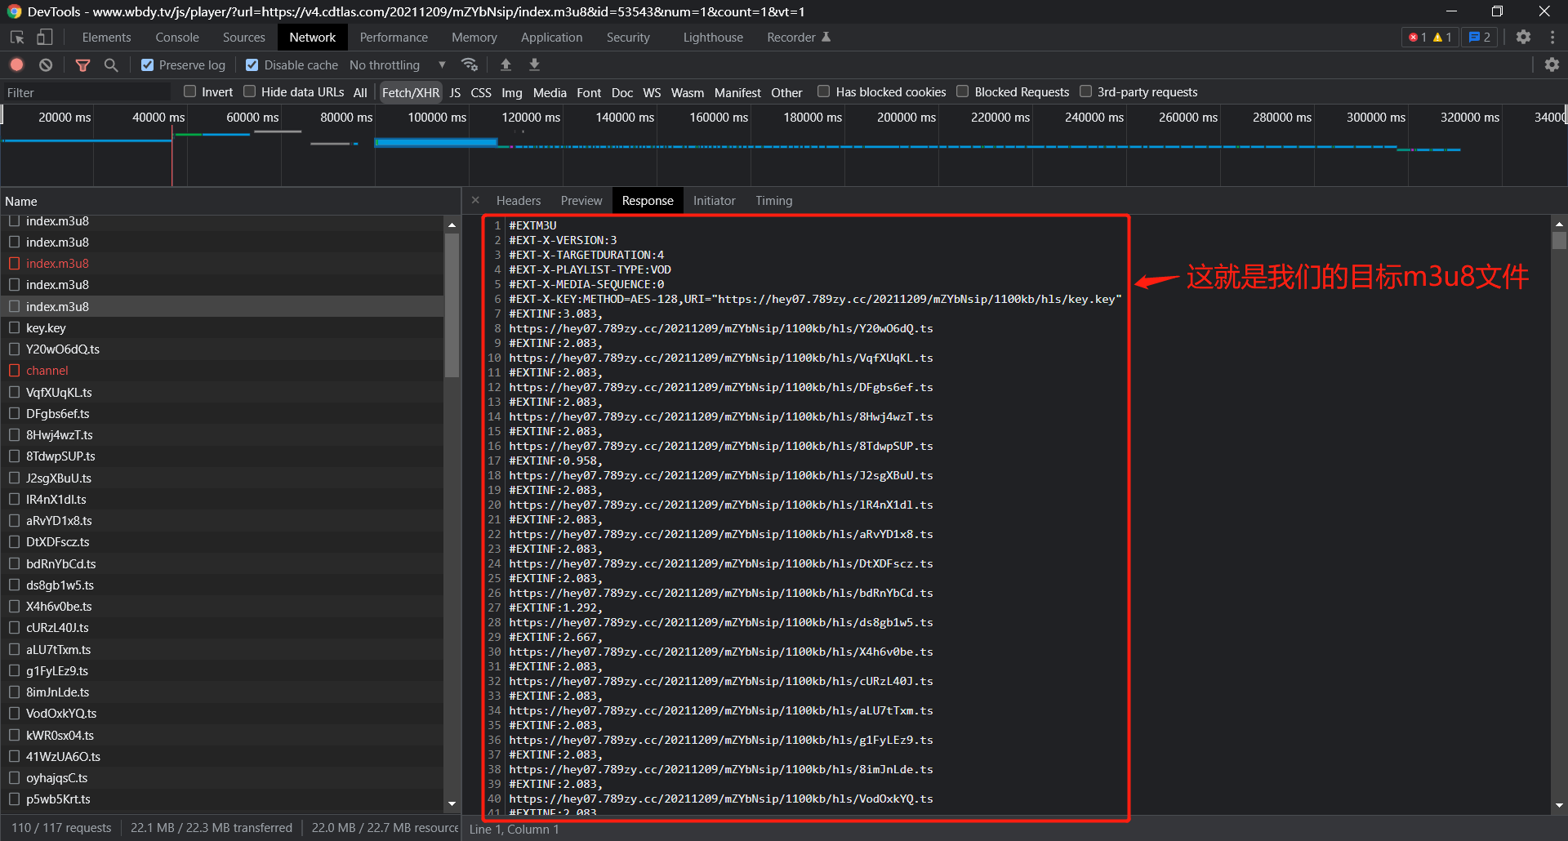Image resolution: width=1568 pixels, height=841 pixels.
Task: Select the oyhajqsC.ts request
Action: pos(222,778)
